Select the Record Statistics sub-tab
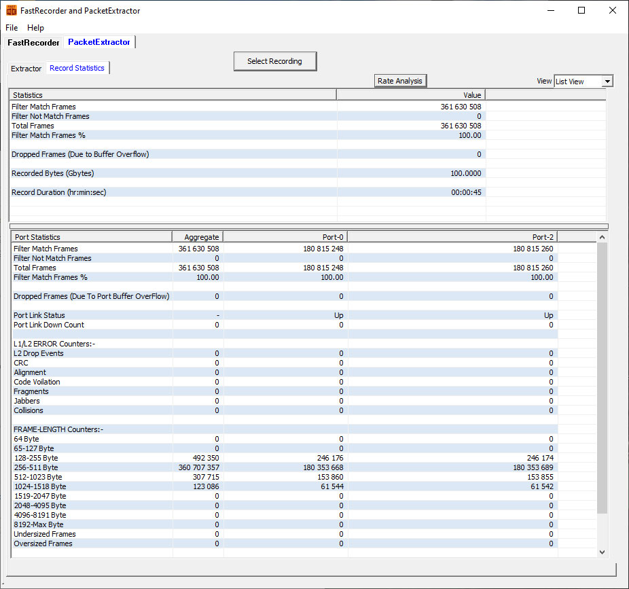 pos(77,68)
